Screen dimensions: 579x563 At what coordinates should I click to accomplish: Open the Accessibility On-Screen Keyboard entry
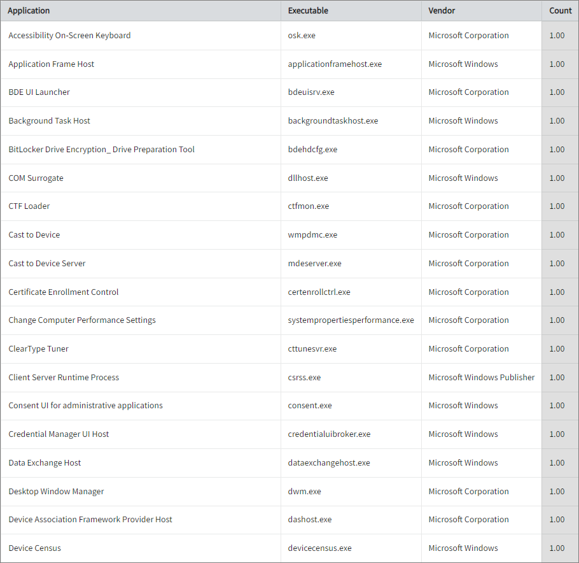(69, 35)
